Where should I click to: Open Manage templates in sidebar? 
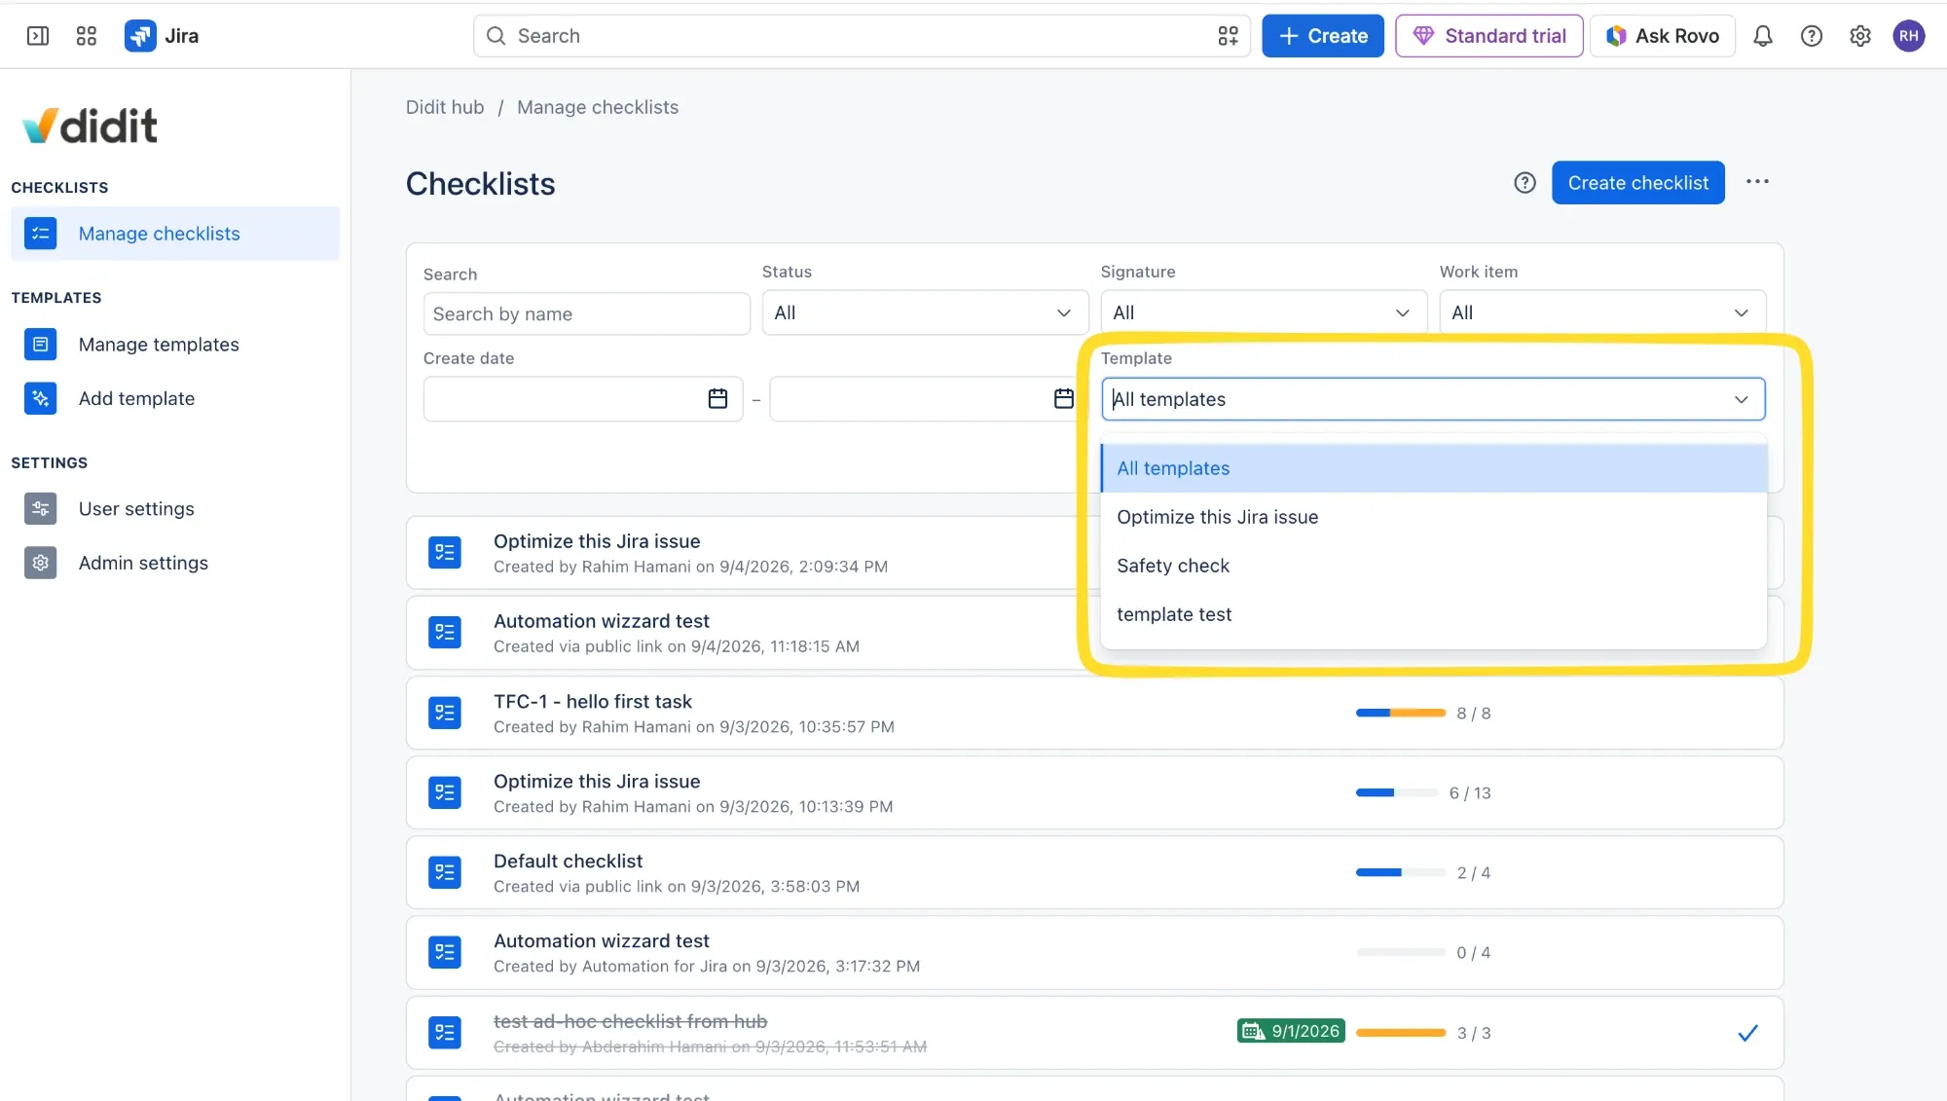pos(175,345)
